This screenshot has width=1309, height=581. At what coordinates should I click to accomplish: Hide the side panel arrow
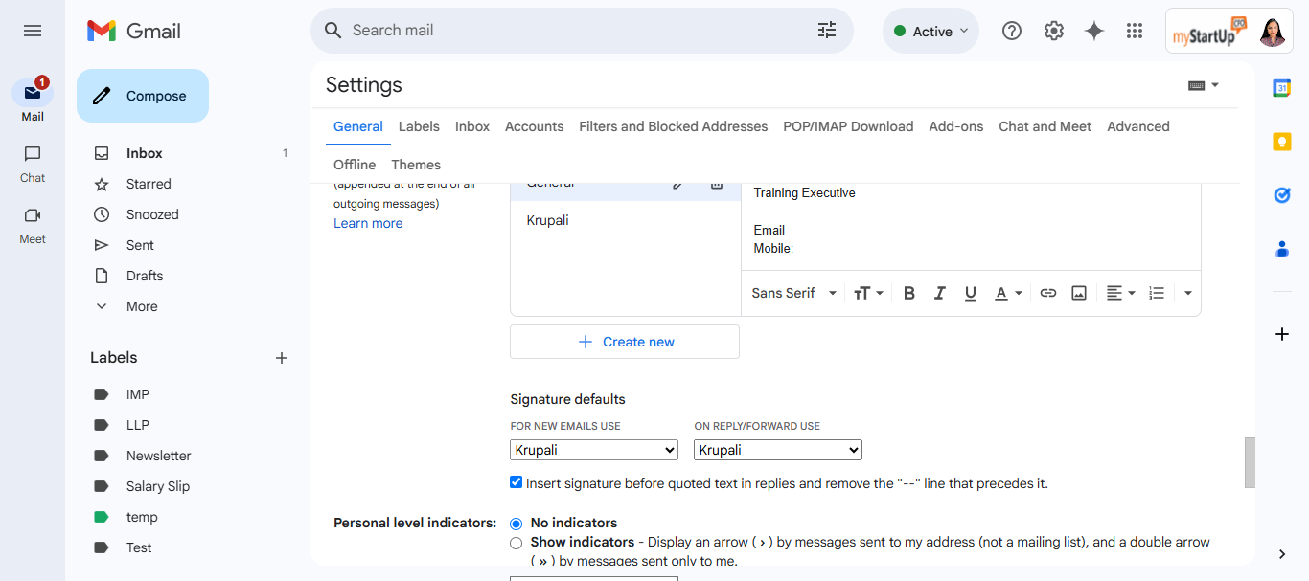1282,554
